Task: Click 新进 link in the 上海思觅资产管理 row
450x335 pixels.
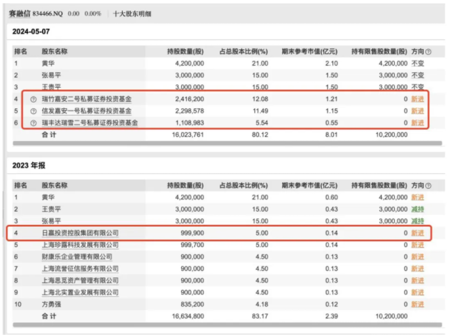Action: click(x=418, y=281)
